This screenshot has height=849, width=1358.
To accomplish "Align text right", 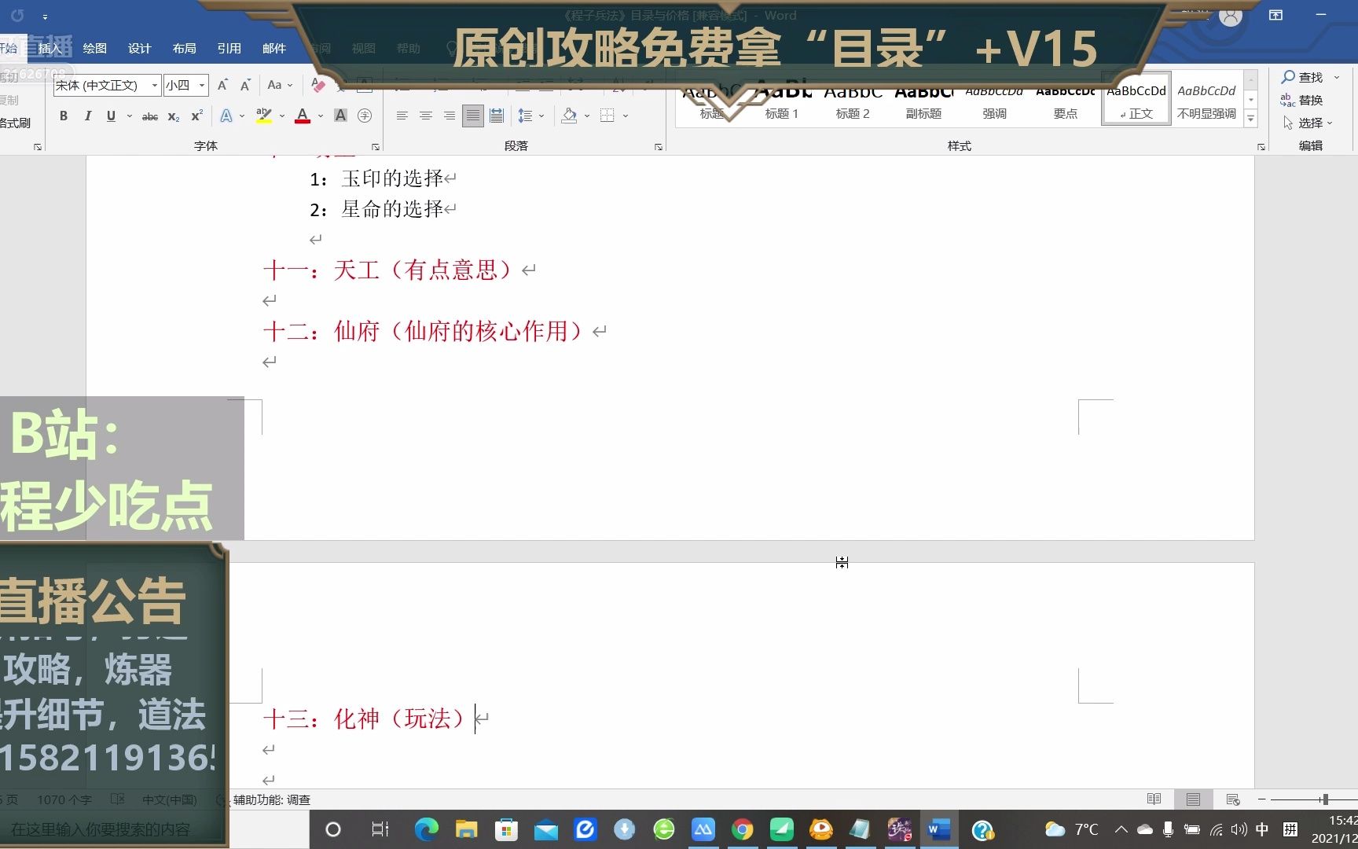I will pyautogui.click(x=449, y=116).
